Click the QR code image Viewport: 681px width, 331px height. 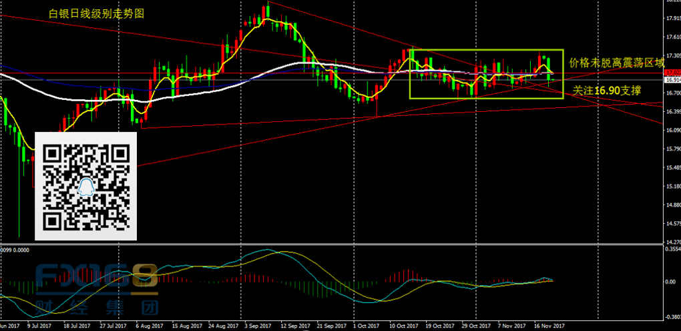[85, 185]
